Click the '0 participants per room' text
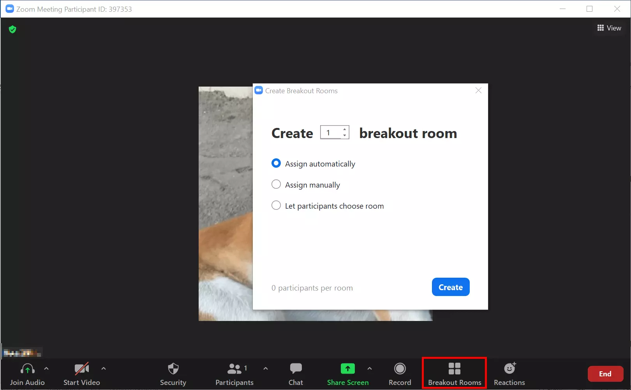 (312, 288)
